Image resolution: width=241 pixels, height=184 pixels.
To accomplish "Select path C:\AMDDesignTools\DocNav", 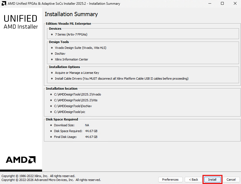I will click(73, 106).
